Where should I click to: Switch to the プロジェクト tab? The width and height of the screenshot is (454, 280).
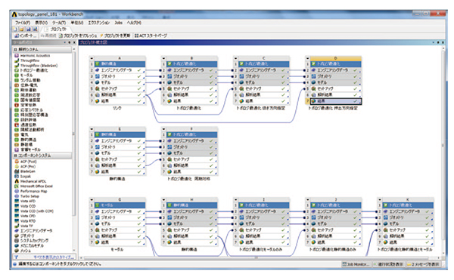click(x=57, y=29)
